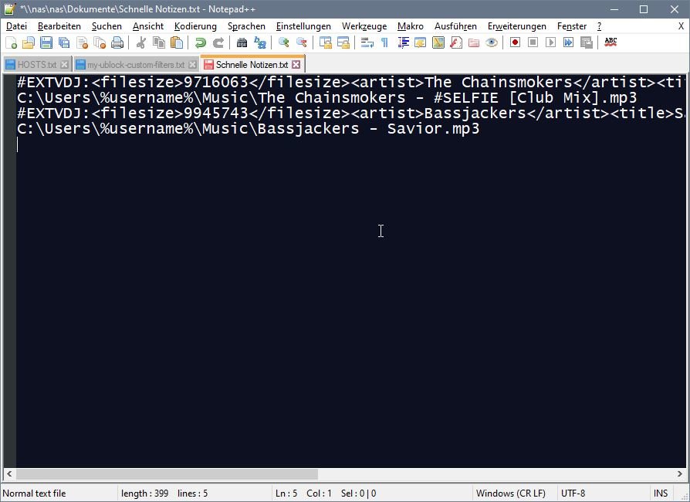The height and width of the screenshot is (502, 690).
Task: Click the ABC spell check icon
Action: click(611, 42)
